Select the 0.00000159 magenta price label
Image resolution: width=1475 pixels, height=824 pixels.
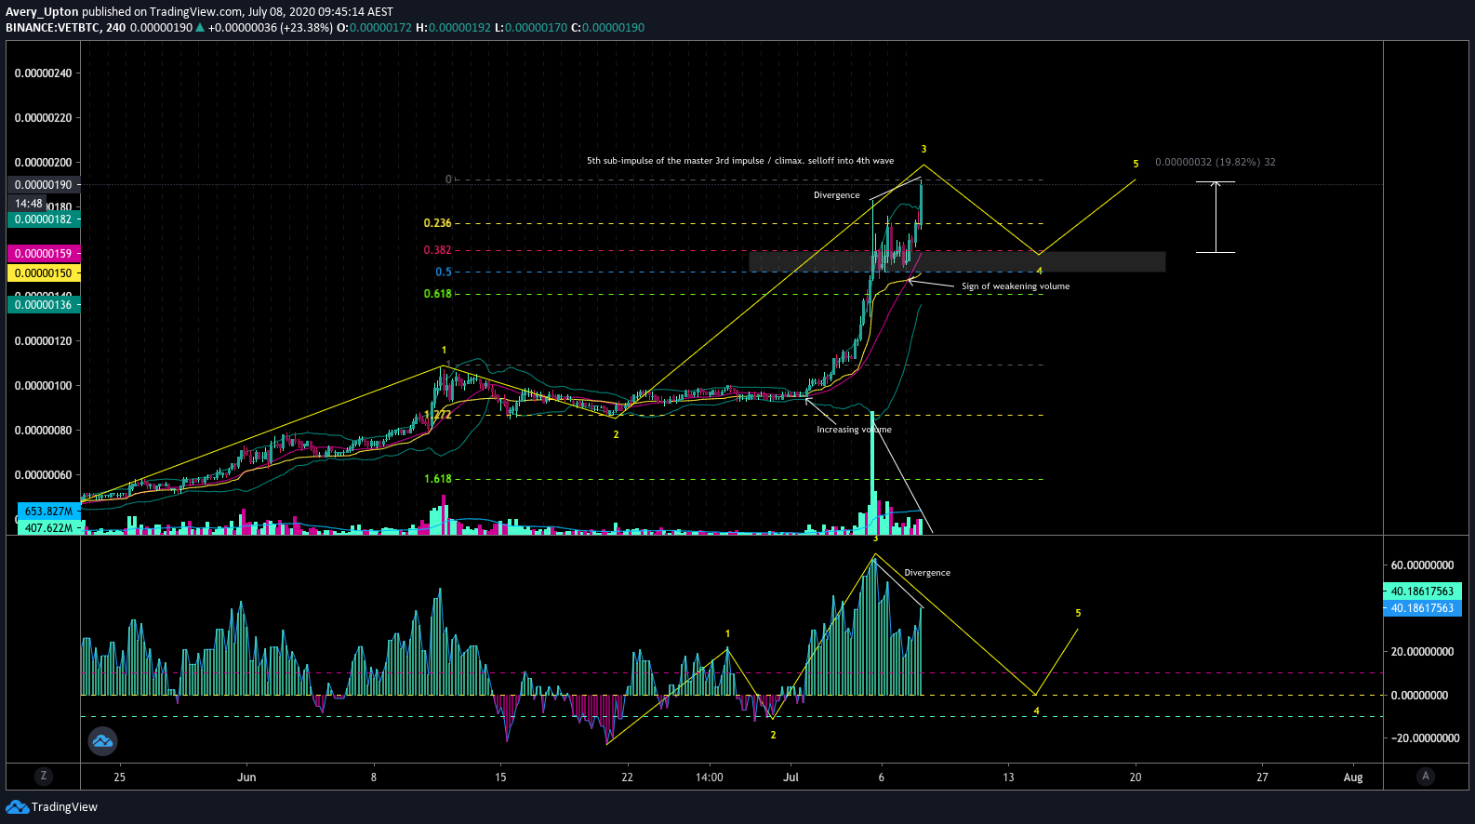coord(44,254)
